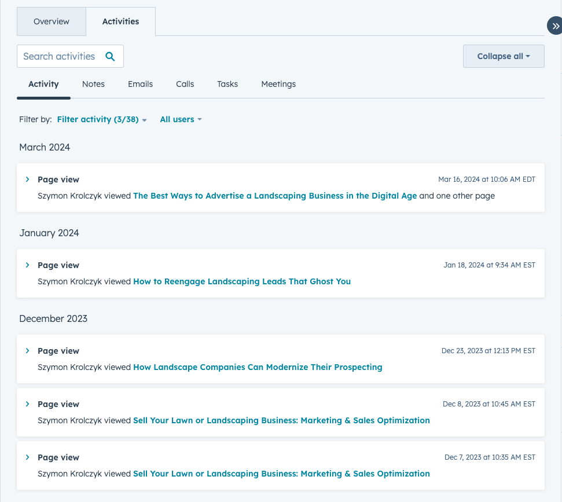Open How Landscape Companies Can Modernize link

click(x=258, y=367)
